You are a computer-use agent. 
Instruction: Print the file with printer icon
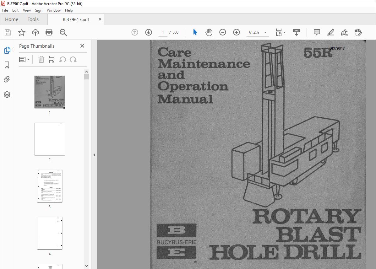(x=49, y=32)
